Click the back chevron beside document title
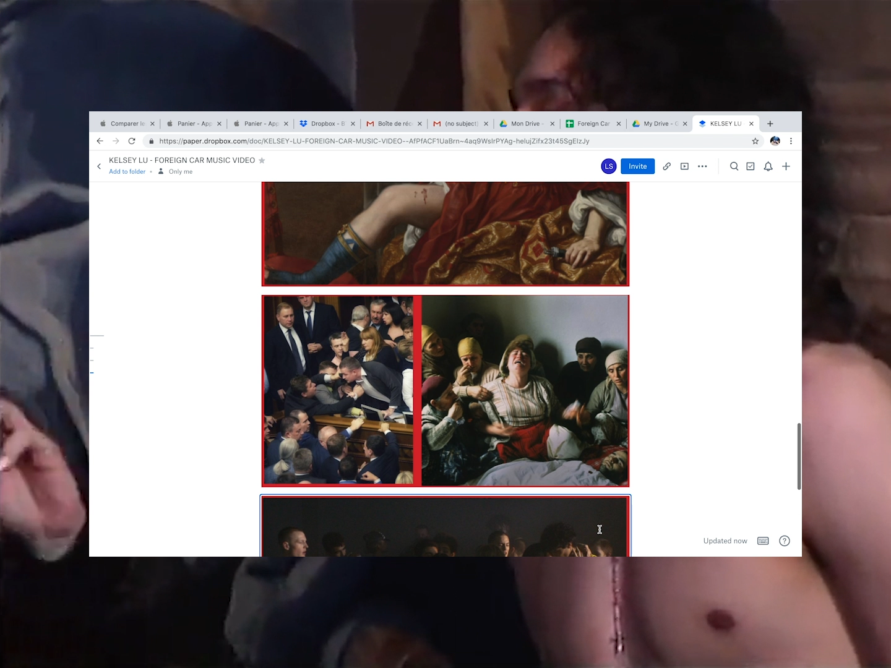The width and height of the screenshot is (891, 668). coord(99,166)
